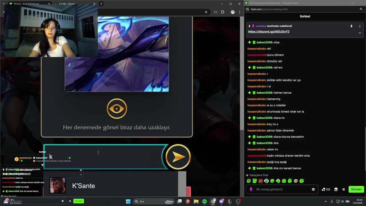Click the purple microphone icon in chat
The image size is (366, 206).
(x=251, y=189)
